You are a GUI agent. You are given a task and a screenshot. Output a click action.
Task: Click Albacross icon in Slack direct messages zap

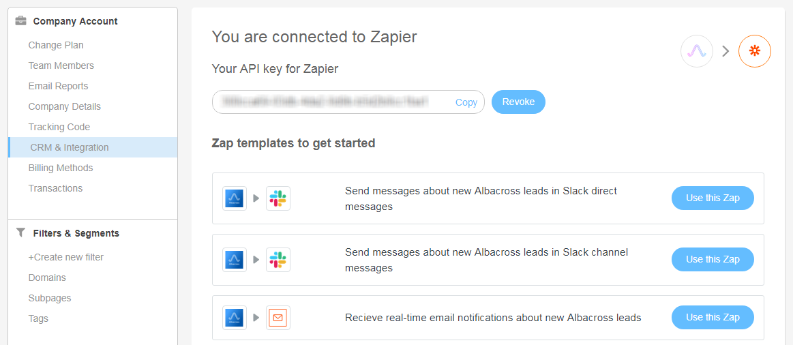(235, 198)
